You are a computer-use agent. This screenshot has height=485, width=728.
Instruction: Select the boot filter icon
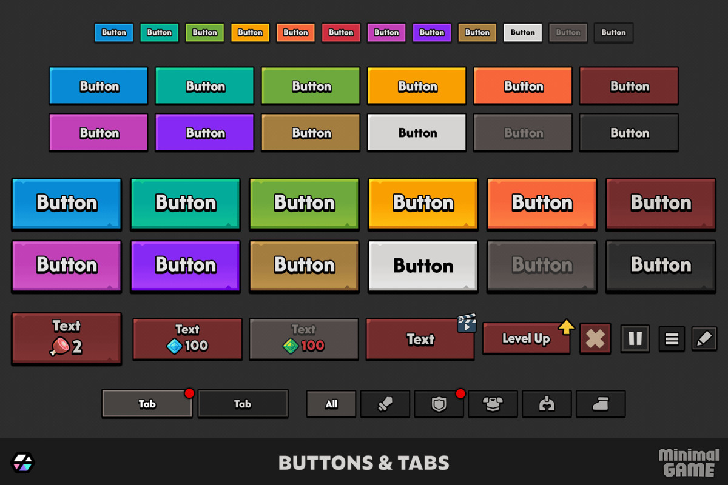[x=601, y=404]
